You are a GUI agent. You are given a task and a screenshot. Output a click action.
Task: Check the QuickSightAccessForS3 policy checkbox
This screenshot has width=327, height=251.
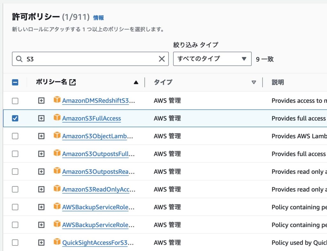point(15,243)
